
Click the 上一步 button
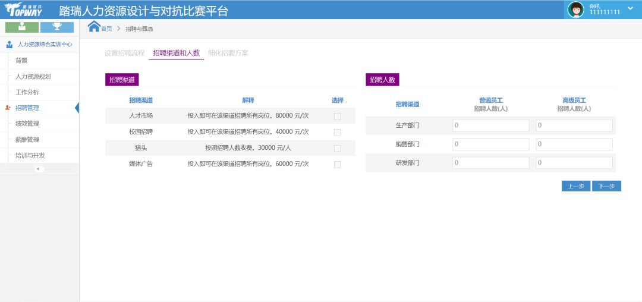pos(575,186)
